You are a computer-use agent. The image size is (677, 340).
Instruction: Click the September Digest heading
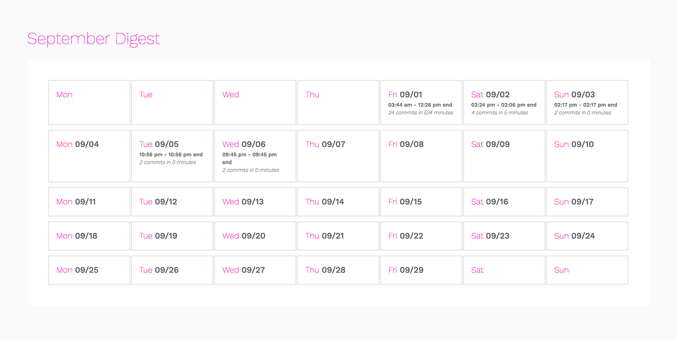(x=94, y=39)
